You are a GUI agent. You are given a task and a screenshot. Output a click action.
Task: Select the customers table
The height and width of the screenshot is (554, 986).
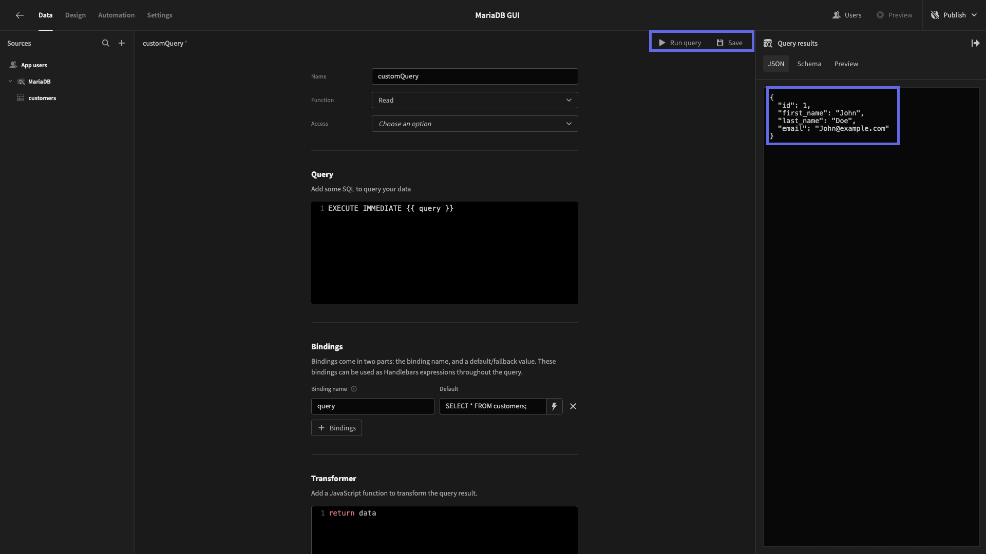click(x=42, y=98)
